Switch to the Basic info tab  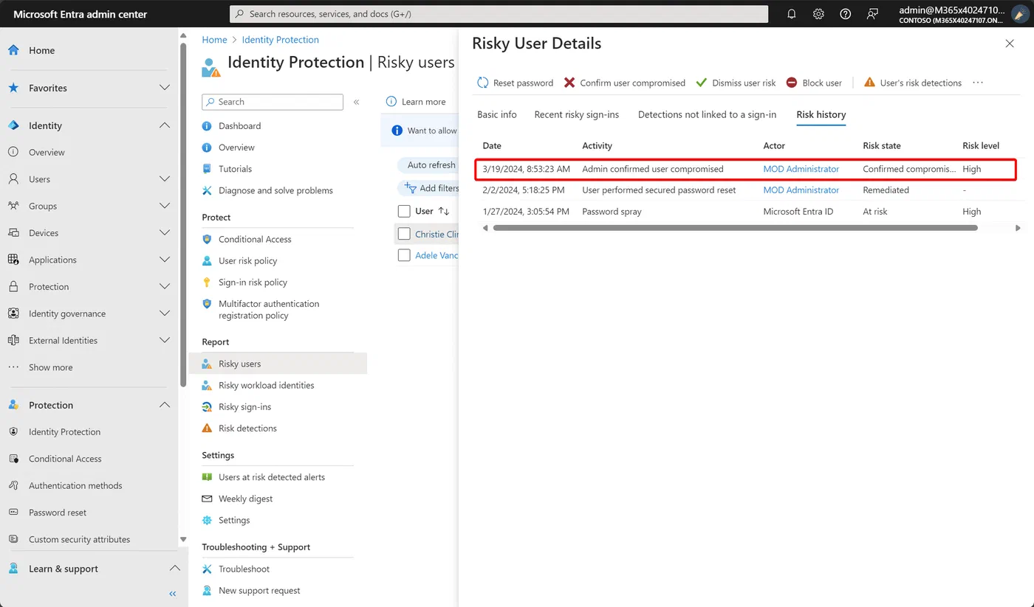497,114
